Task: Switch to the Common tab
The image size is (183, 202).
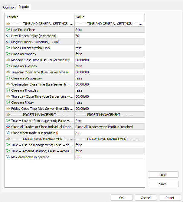Action: [9, 7]
